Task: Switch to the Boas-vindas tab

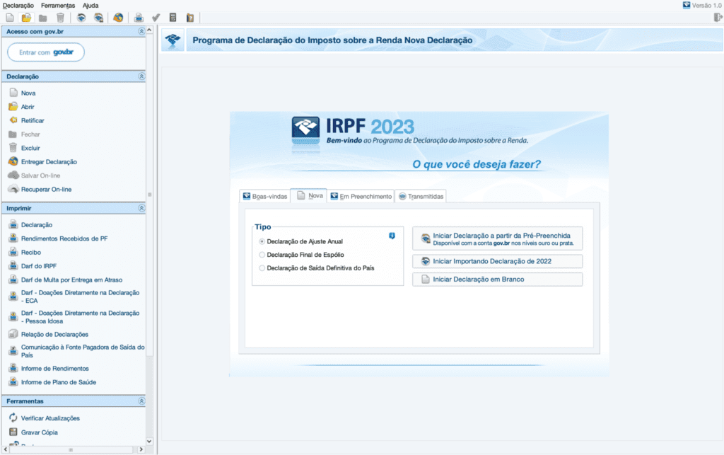Action: click(x=265, y=196)
